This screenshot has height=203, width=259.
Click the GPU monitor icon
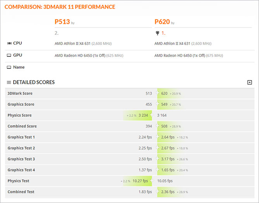pos(9,55)
